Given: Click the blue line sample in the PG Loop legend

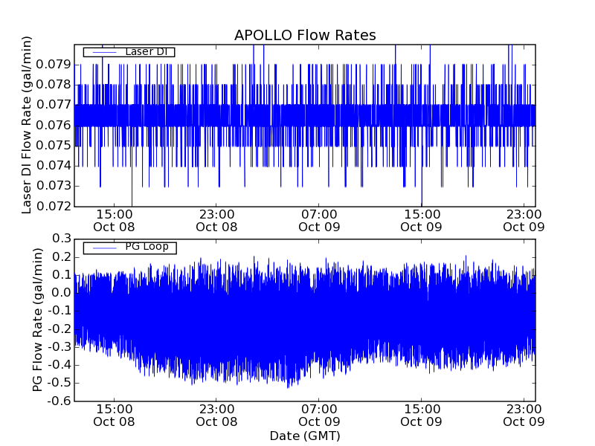Looking at the screenshot, I should (x=104, y=248).
